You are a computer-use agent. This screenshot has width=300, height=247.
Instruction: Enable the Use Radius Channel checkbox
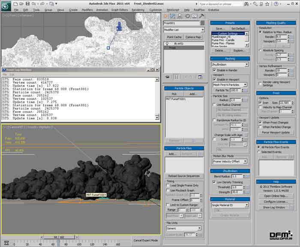(x=214, y=105)
